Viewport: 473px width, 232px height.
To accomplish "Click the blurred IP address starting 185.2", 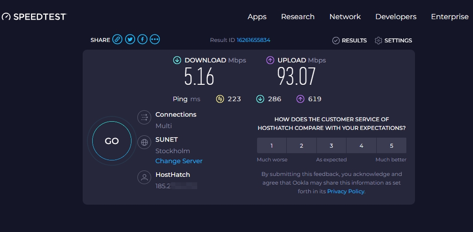I will (176, 186).
